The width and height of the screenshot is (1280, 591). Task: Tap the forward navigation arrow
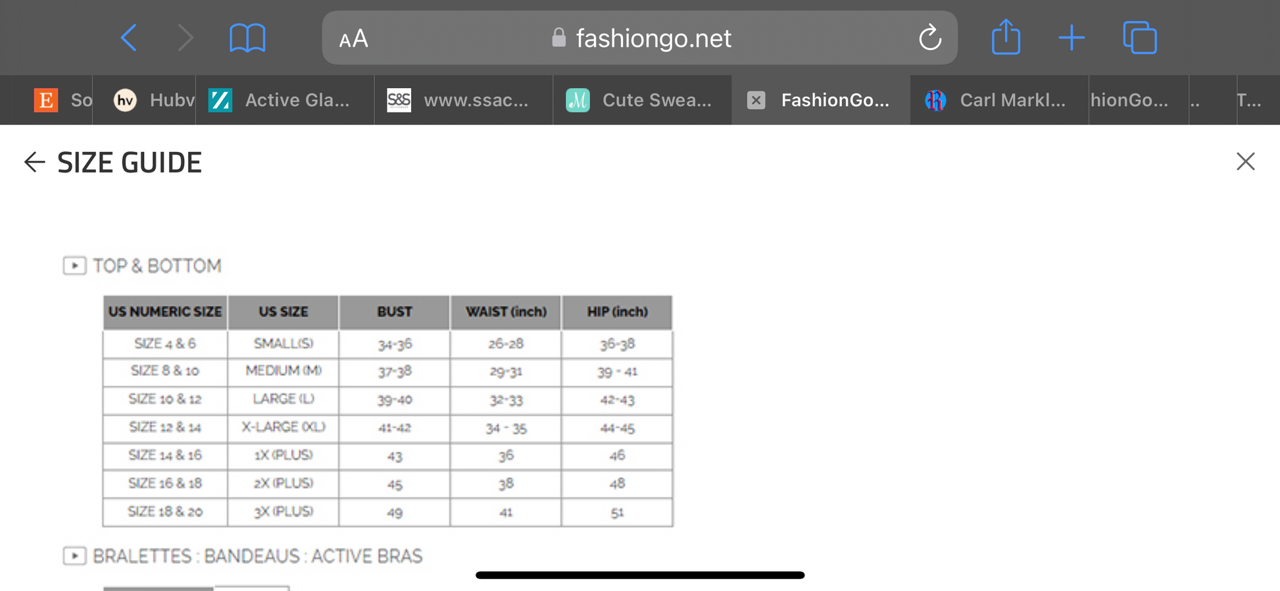tap(186, 38)
